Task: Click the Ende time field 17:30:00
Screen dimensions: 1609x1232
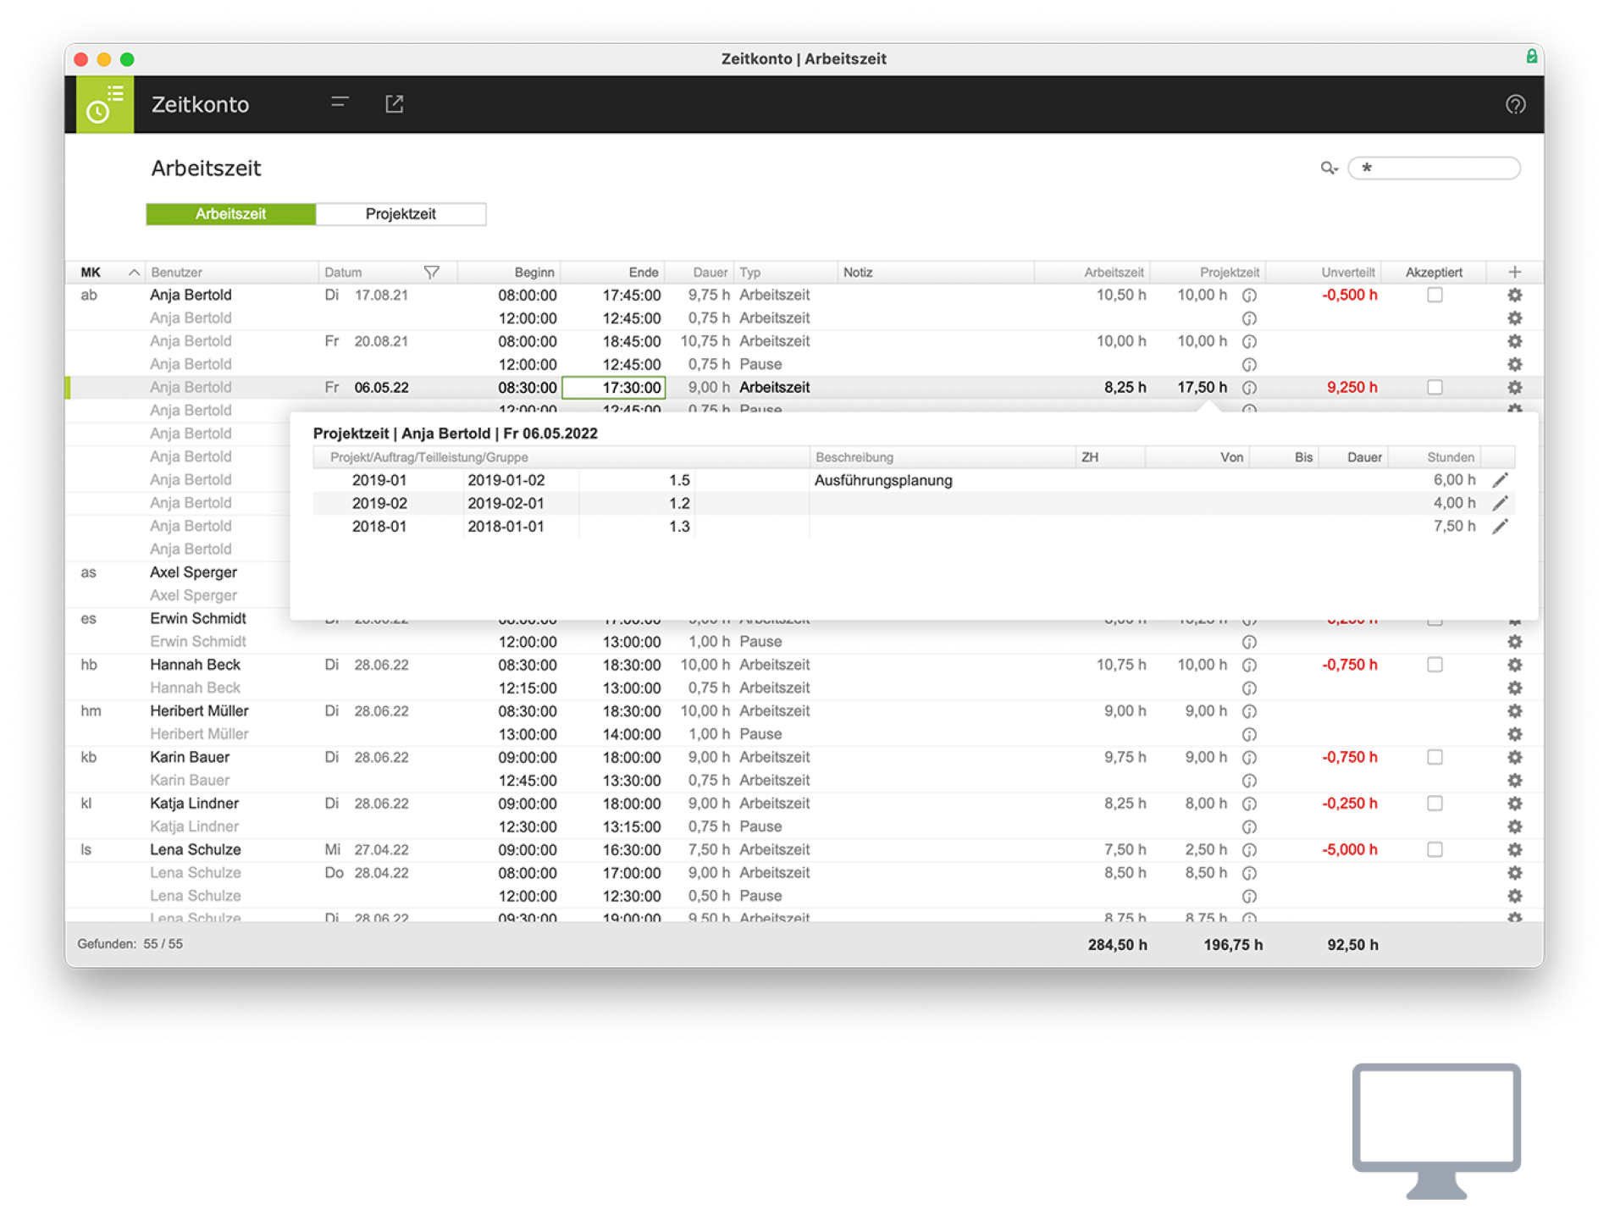Action: click(x=614, y=388)
